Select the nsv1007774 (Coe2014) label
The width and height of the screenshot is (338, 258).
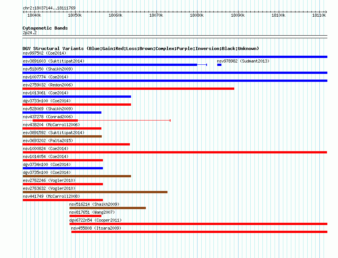(x=46, y=77)
